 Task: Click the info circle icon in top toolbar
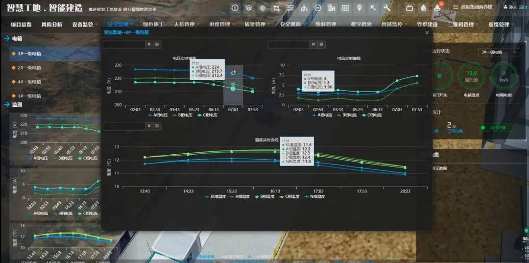coord(235,8)
